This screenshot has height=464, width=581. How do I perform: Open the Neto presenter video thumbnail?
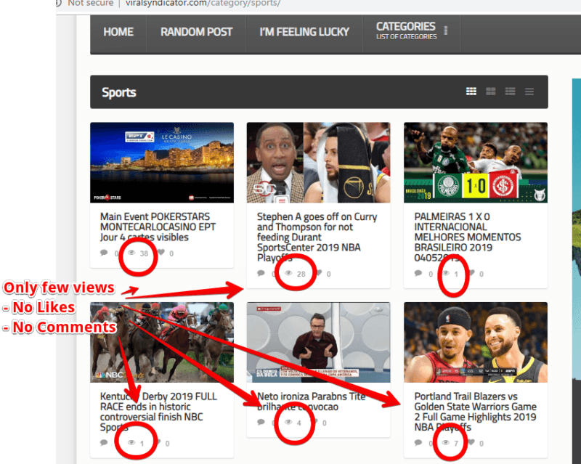tap(318, 342)
